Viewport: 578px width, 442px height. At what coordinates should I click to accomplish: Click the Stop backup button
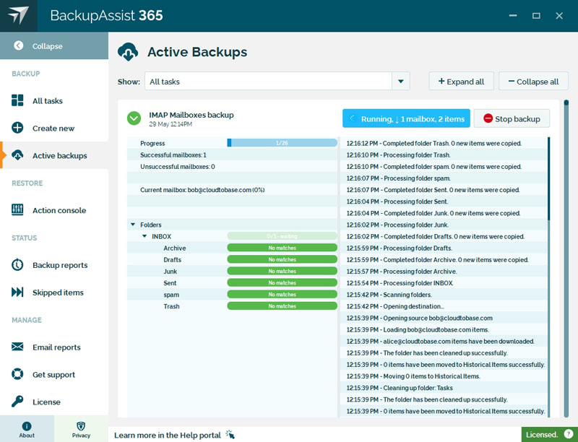(x=512, y=118)
